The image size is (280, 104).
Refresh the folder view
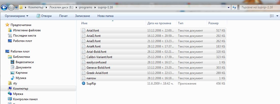234,8
